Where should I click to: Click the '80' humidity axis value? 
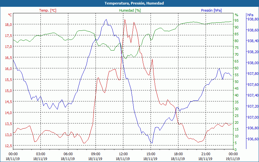coord(237,41)
